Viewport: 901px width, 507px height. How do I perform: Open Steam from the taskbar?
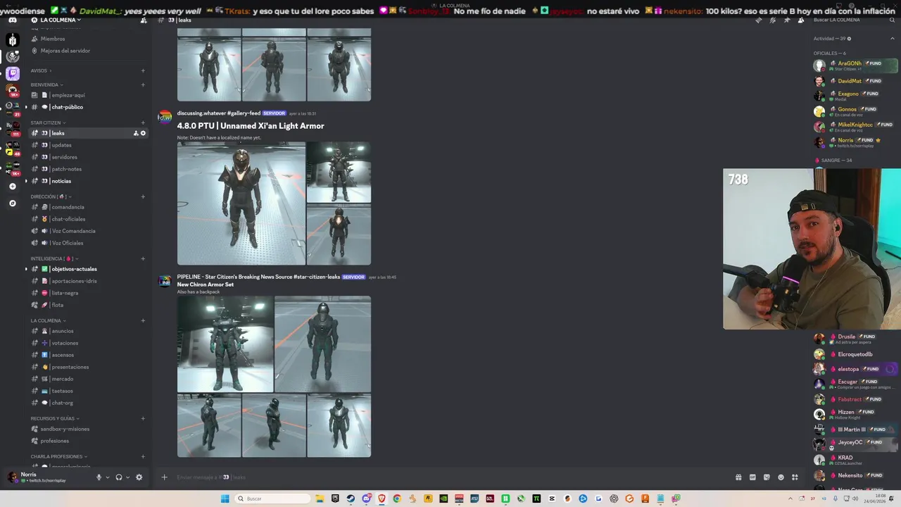point(351,499)
